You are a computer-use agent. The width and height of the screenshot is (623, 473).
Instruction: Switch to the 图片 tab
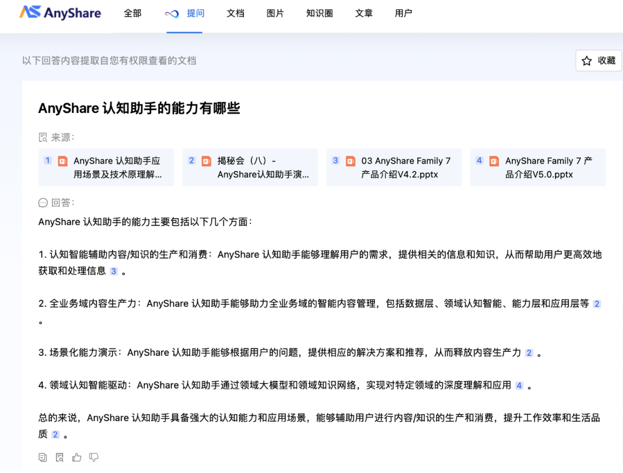click(x=275, y=13)
